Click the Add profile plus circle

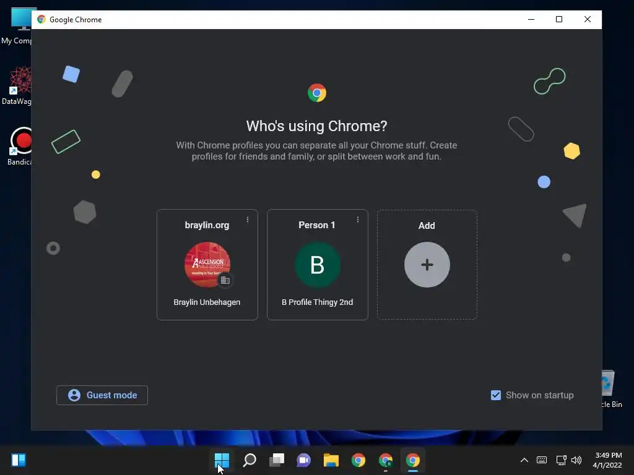click(x=427, y=265)
